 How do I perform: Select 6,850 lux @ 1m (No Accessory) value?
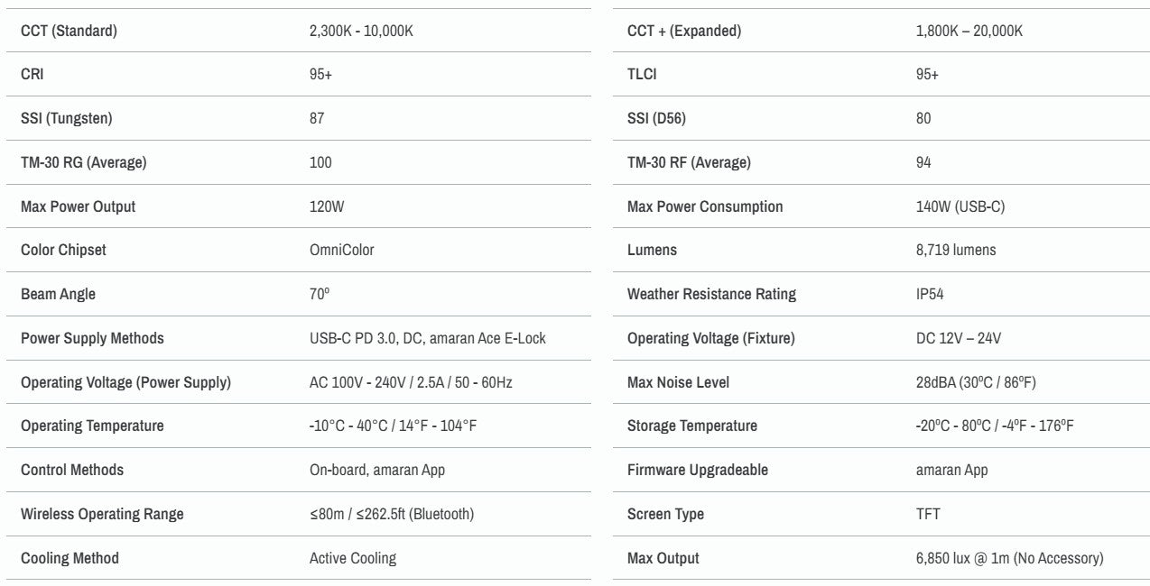pyautogui.click(x=1009, y=558)
